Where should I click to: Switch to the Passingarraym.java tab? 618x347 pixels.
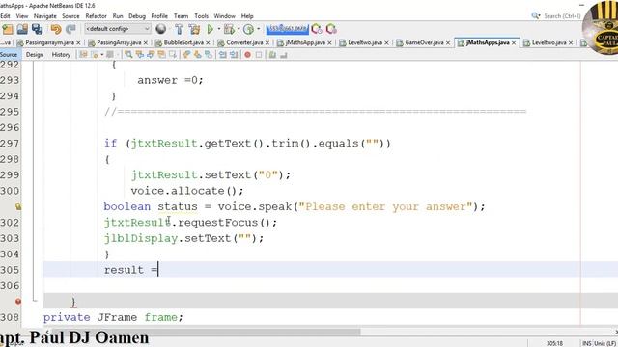click(49, 42)
